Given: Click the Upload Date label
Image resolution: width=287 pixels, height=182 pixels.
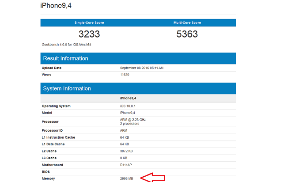Looking at the screenshot, I should (x=52, y=68).
